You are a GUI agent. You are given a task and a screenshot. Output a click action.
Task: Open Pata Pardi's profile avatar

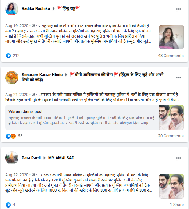[12, 158]
